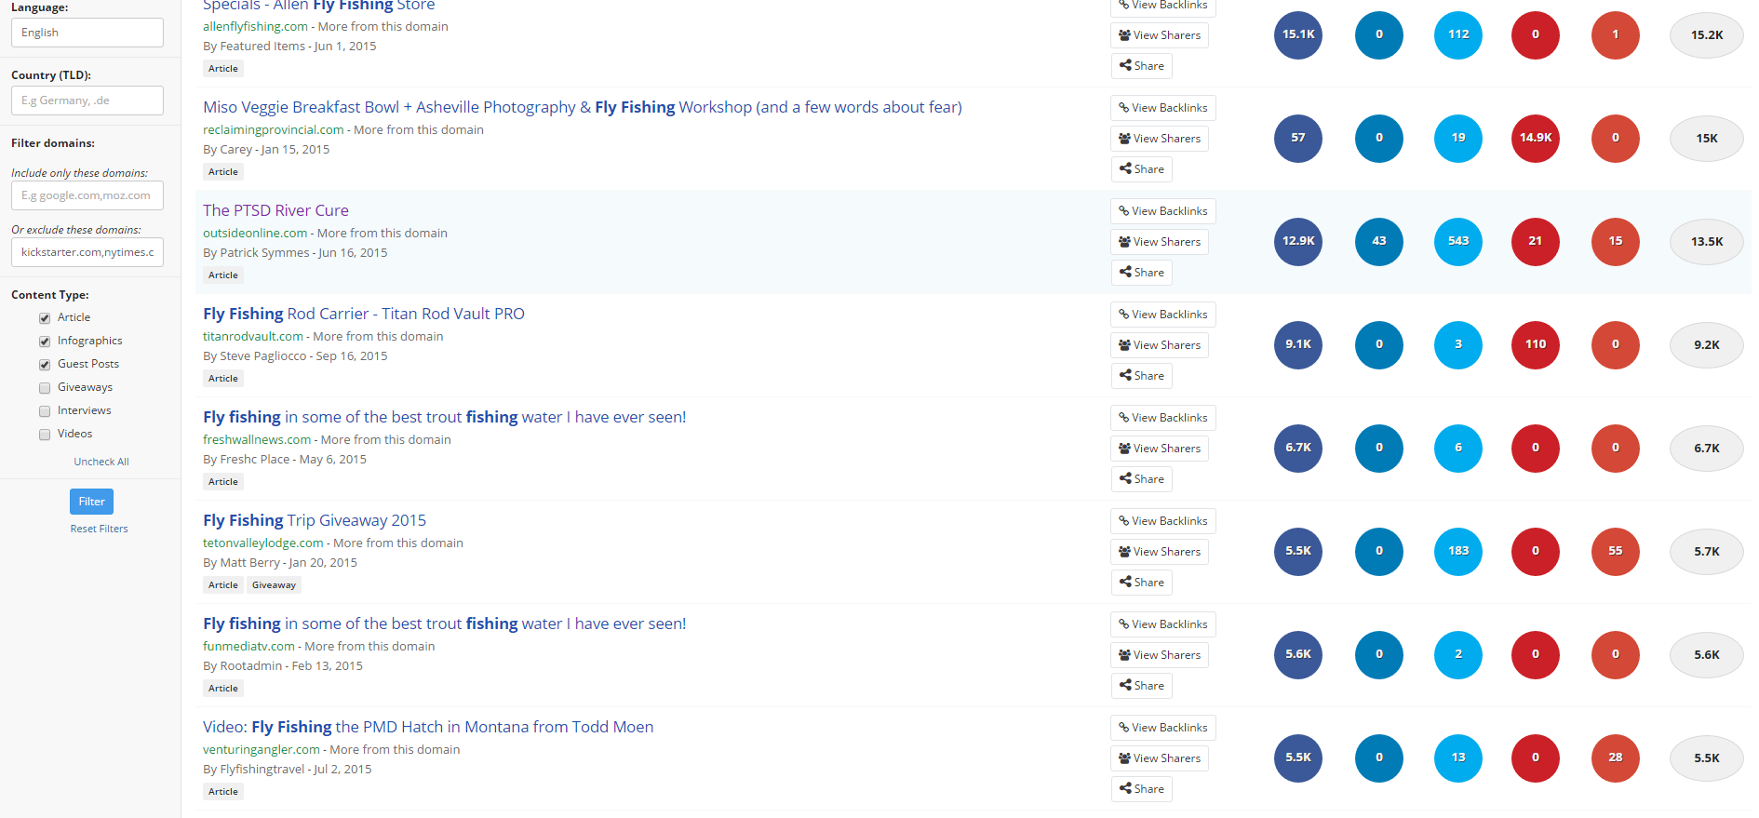View Backlinks for venturingangler.com video article
Screen dimensions: 1759x818
tap(1163, 728)
